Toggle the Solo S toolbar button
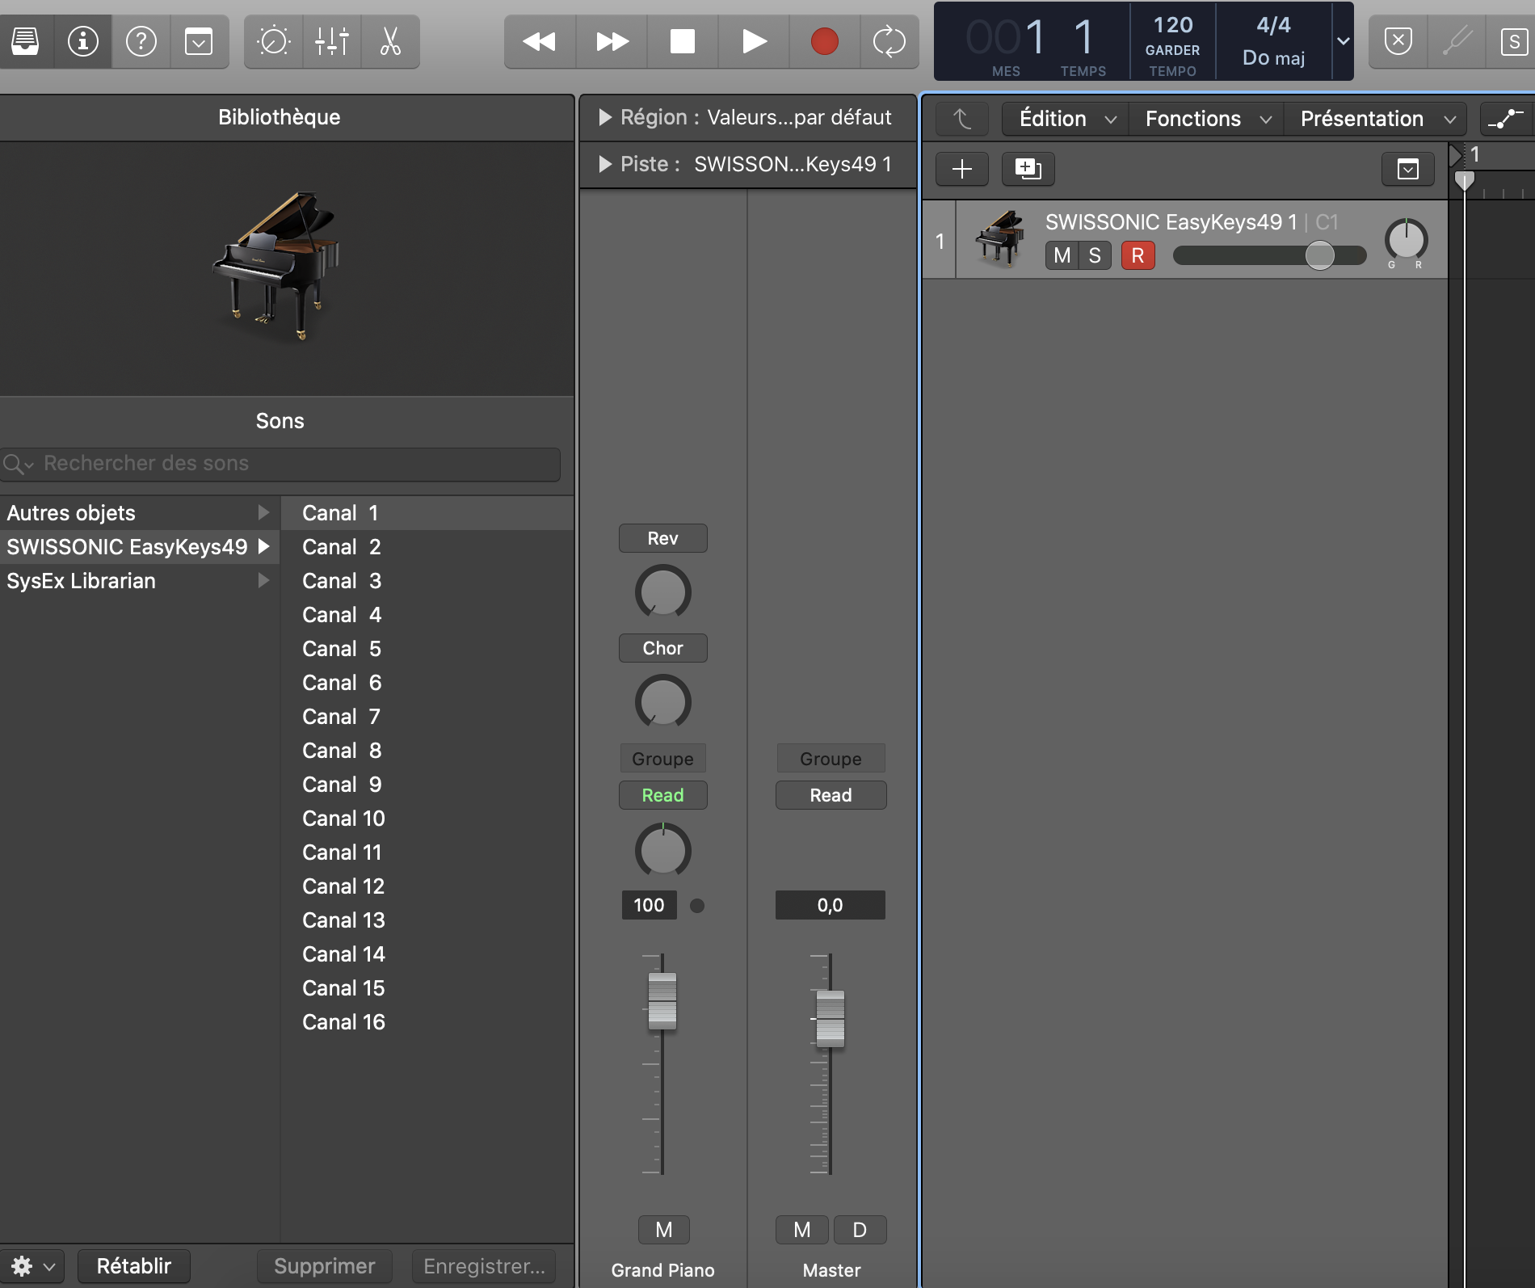1535x1288 pixels. [x=1513, y=41]
